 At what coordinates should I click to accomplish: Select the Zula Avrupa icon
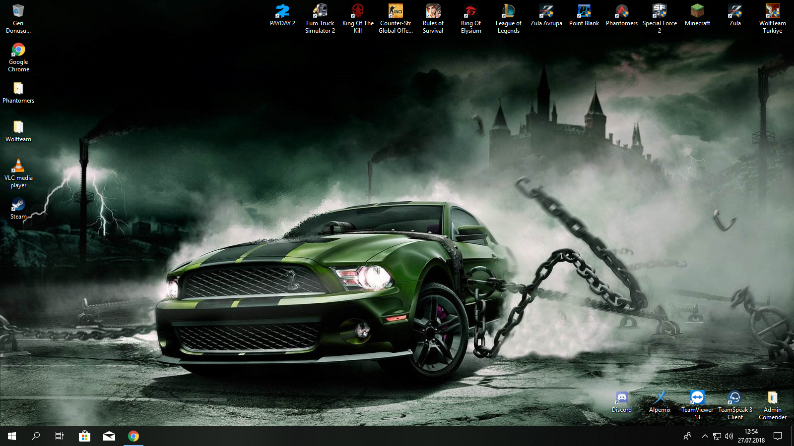pos(546,15)
